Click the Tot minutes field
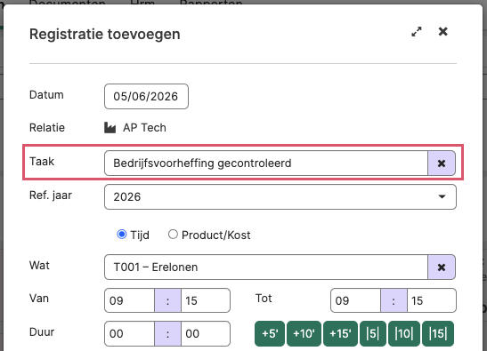Image resolution: width=487 pixels, height=351 pixels. [x=432, y=300]
